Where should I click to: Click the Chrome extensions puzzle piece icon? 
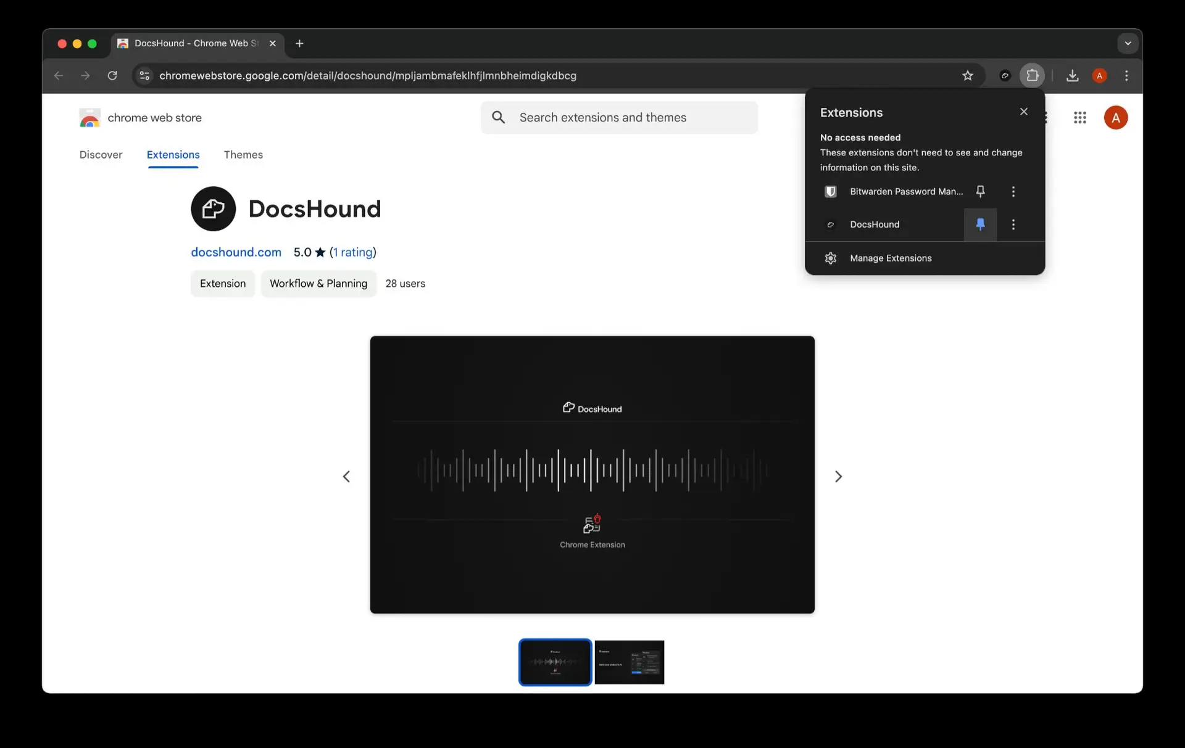(1033, 75)
